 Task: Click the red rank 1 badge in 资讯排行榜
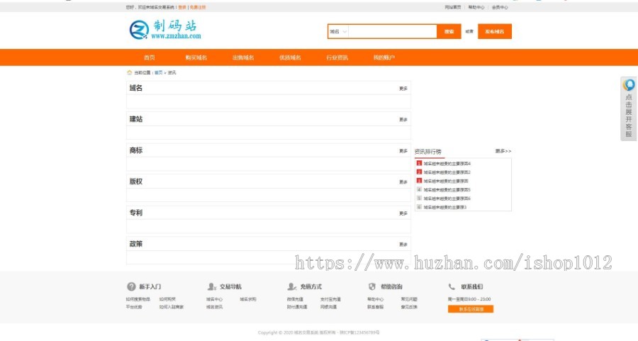(419, 164)
